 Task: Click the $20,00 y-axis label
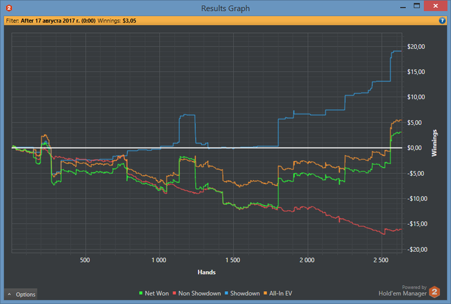coord(416,46)
